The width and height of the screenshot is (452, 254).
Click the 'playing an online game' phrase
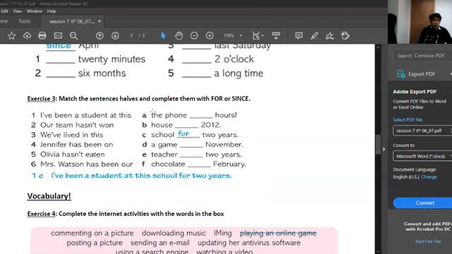click(278, 233)
